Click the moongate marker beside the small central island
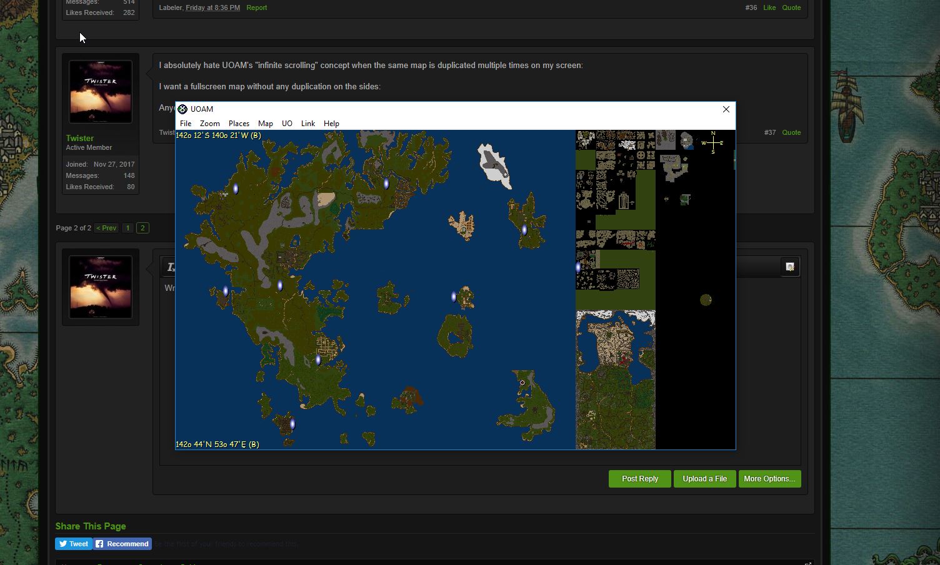Viewport: 940px width, 565px height. coord(454,297)
